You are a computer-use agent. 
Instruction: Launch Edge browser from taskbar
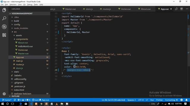pos(21,104)
